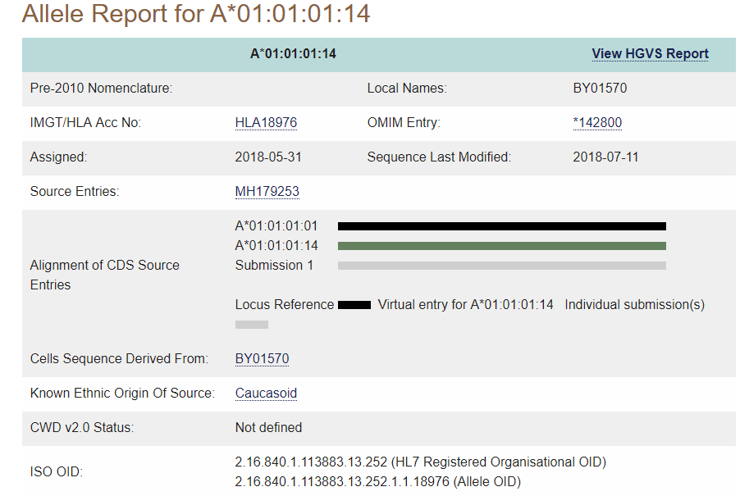Click the A*01:01:01:14 table header title

(293, 54)
